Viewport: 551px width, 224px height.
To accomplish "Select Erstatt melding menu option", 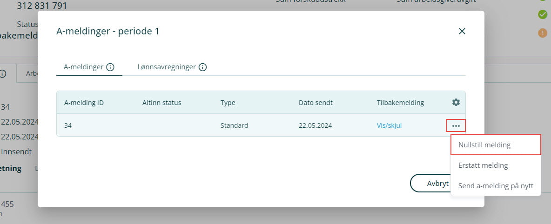I will pos(483,165).
